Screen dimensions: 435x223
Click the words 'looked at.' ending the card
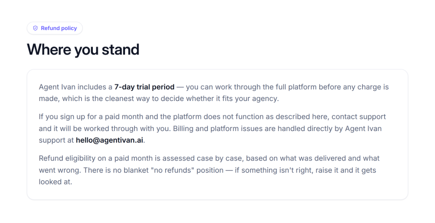pos(56,182)
